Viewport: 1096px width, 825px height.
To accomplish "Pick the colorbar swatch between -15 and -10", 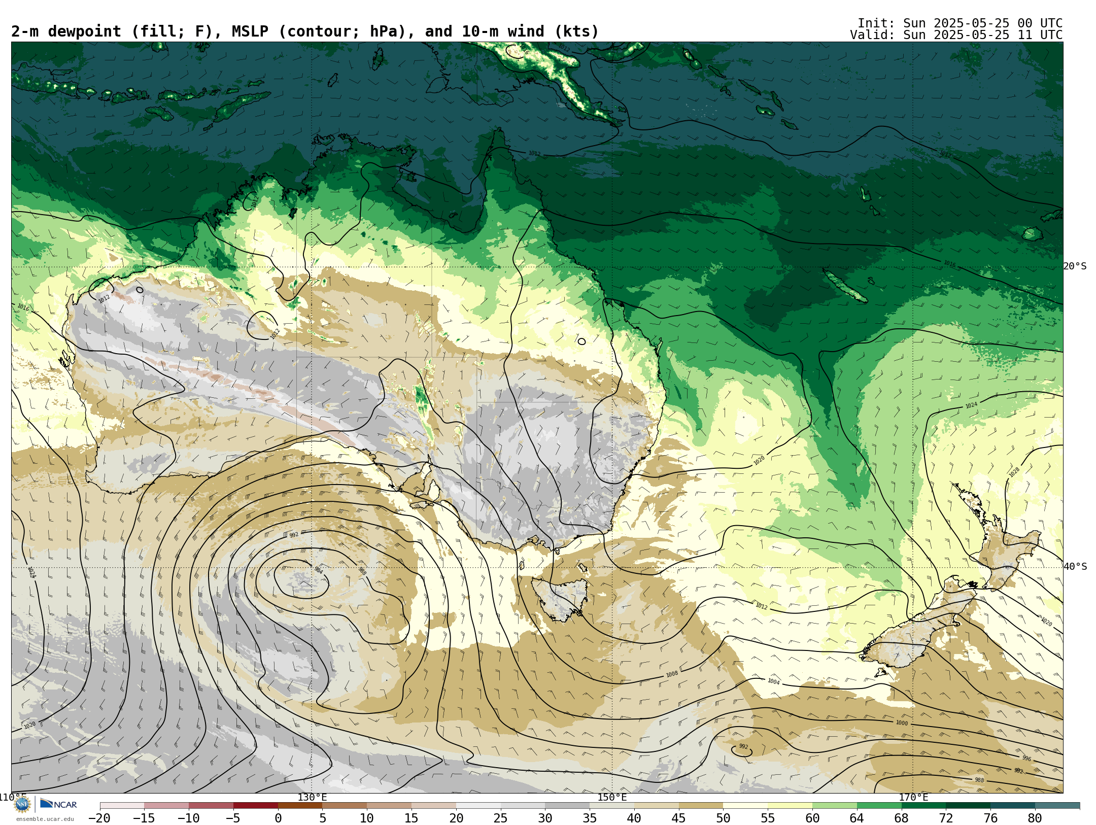I will (x=166, y=806).
